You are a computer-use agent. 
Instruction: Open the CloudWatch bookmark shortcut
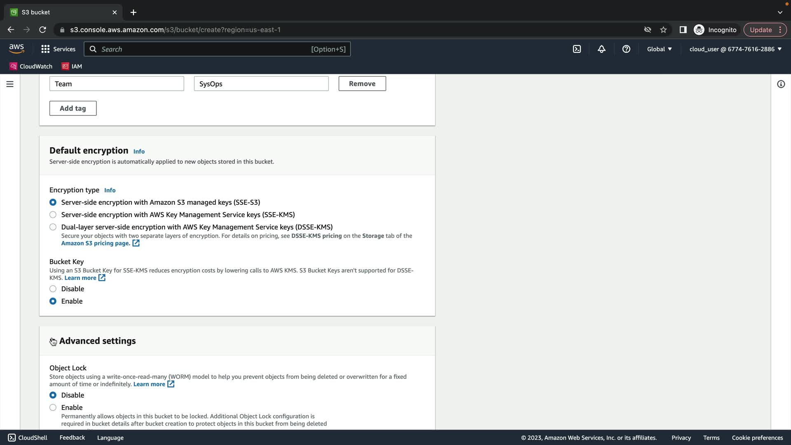click(x=31, y=66)
